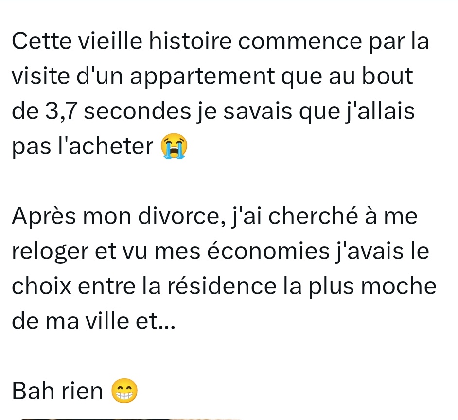Screen dimensions: 458x420
Task: Click the text 'résidence la plus moche'
Action: point(302,286)
